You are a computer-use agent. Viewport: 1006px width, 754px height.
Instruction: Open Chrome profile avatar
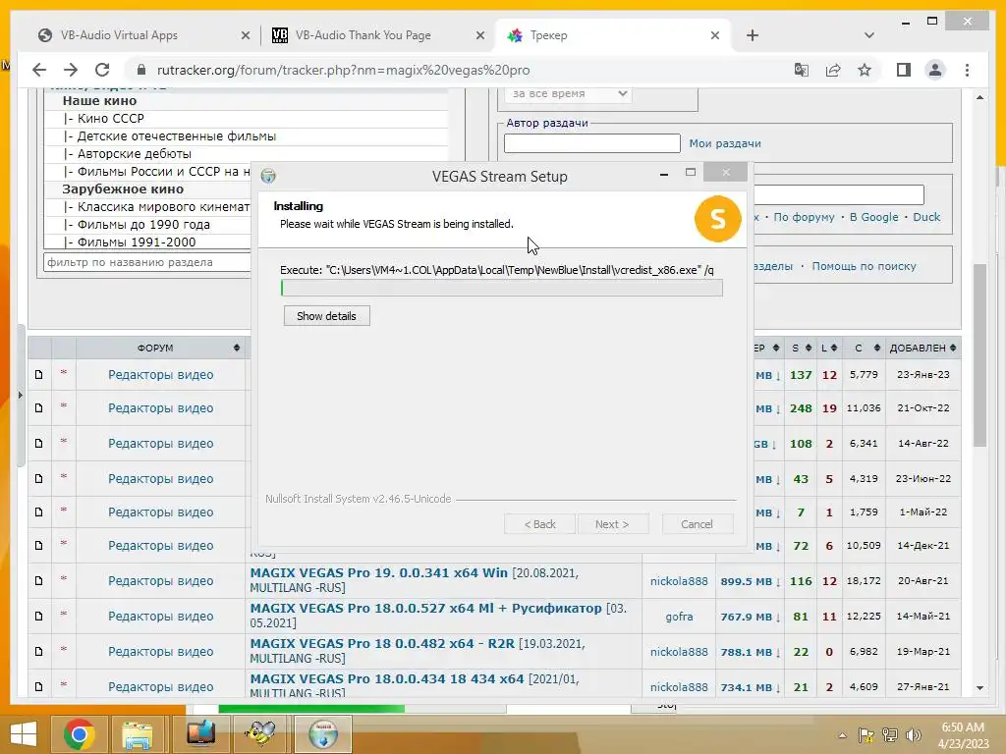click(935, 70)
